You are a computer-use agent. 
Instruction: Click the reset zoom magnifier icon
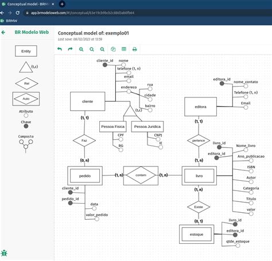92,49
